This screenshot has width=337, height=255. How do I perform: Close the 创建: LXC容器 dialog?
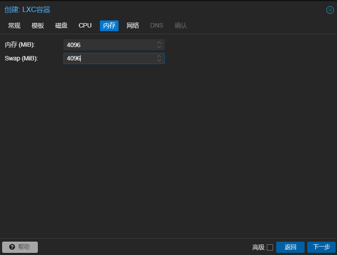tap(330, 10)
